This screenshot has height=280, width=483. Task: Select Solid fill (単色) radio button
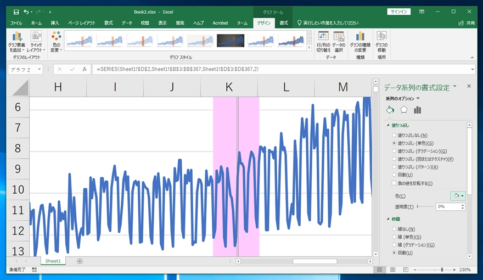(394, 143)
